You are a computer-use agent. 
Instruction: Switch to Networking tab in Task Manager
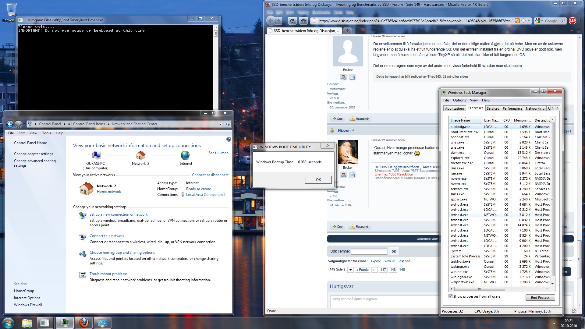535,108
